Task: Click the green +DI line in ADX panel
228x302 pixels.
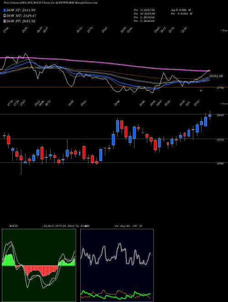Action: pyautogui.click(x=115, y=294)
